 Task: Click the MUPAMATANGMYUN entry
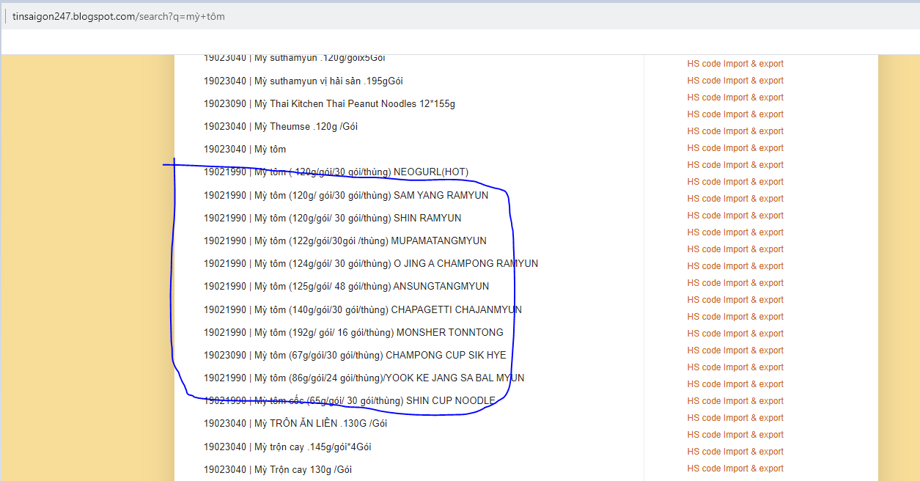point(345,240)
